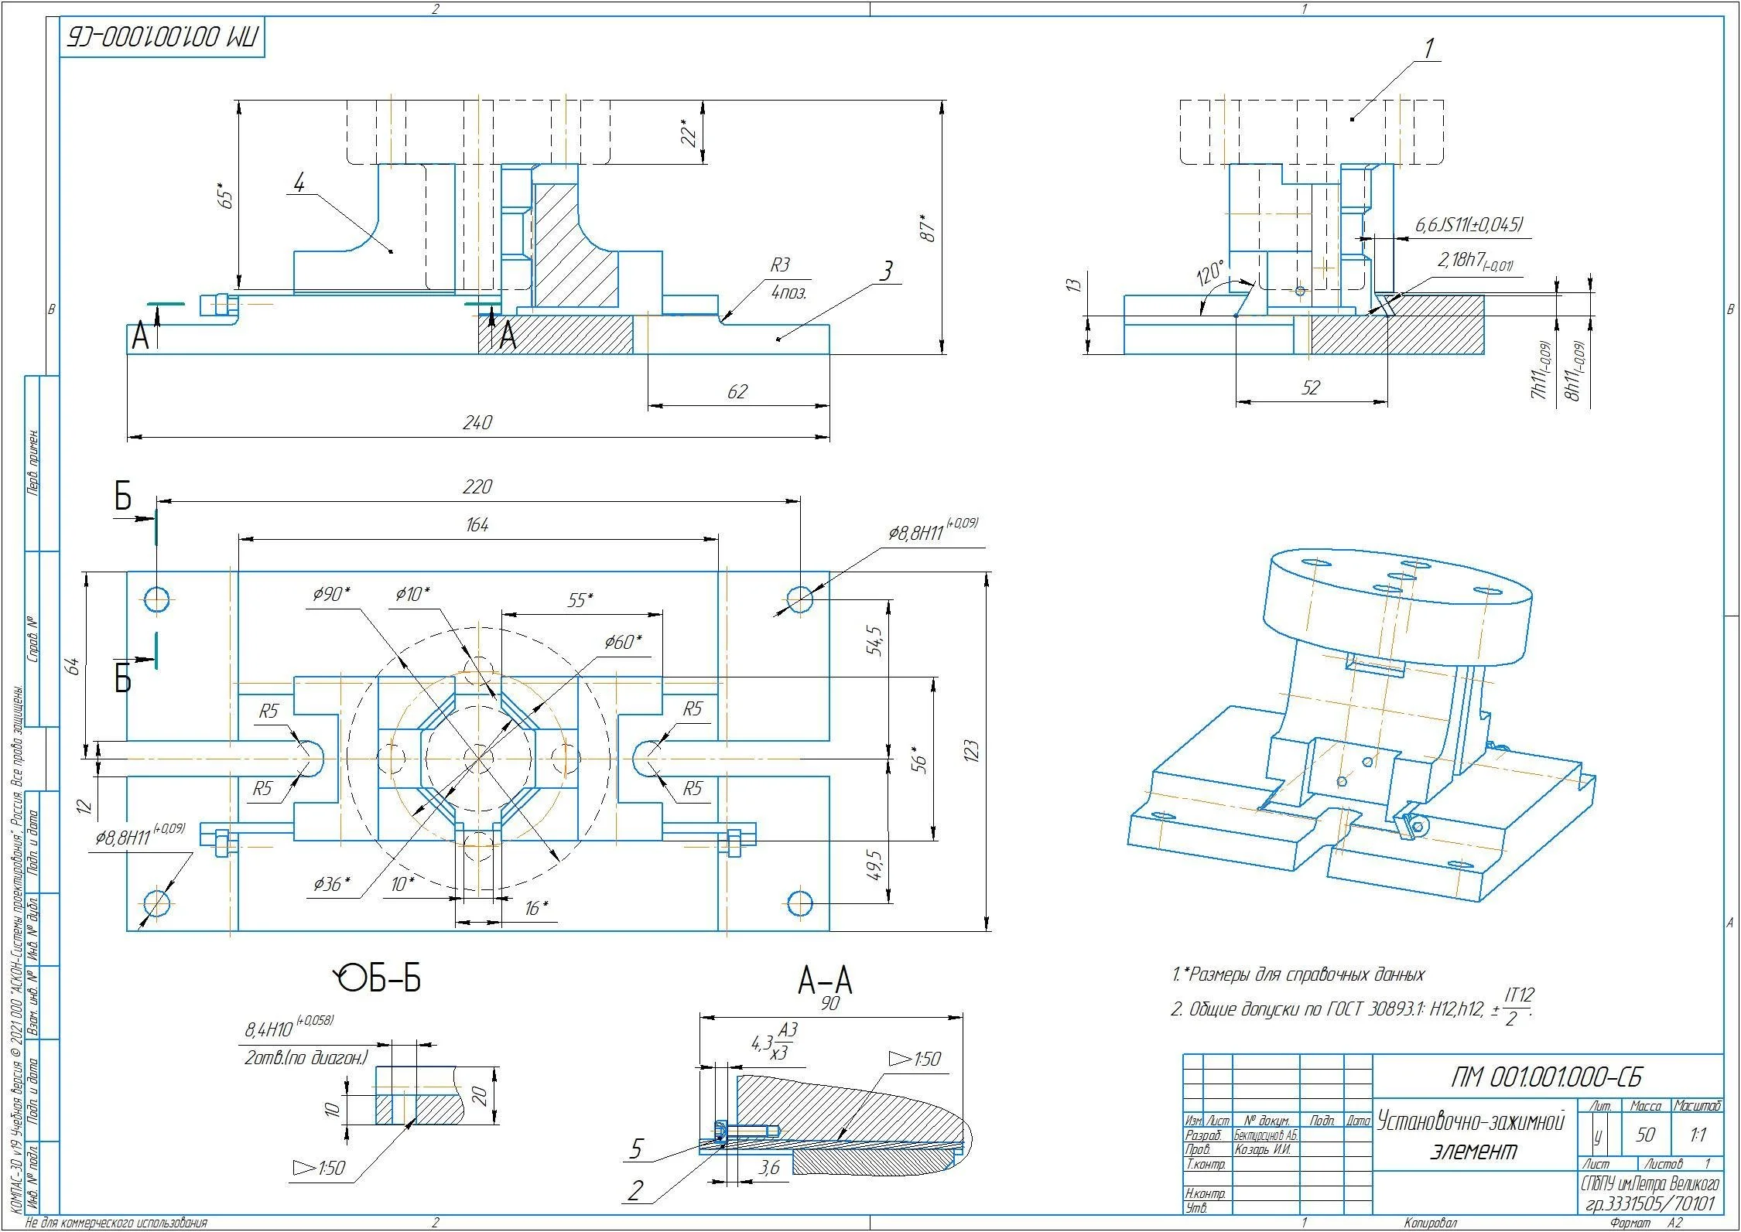Select the note "2отв.(по диагон.)"
The height and width of the screenshot is (1232, 1741).
[x=306, y=1057]
